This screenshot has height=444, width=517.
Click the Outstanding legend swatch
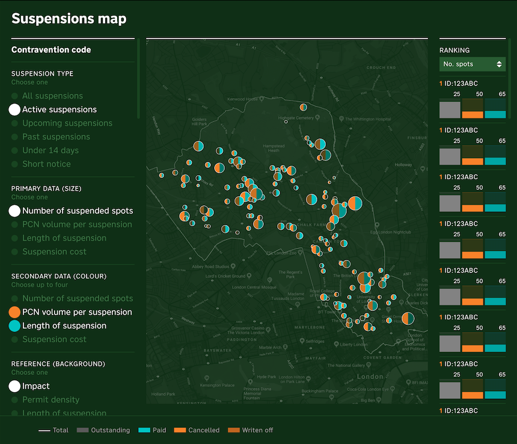coord(82,430)
